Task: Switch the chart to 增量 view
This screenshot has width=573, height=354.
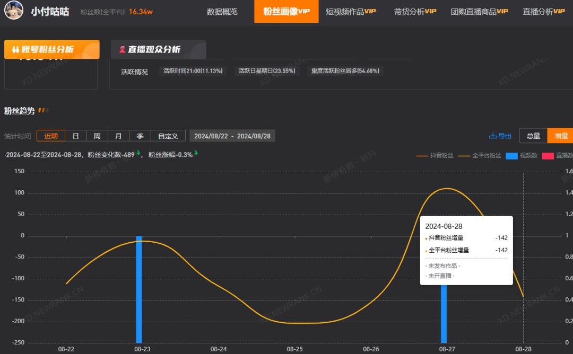Action: point(560,136)
